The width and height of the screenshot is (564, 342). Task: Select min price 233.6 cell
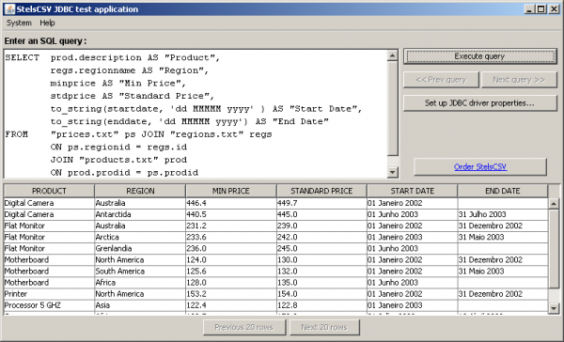[231, 238]
